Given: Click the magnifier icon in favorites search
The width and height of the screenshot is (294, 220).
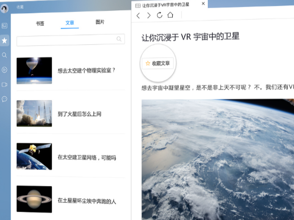Looking at the screenshot, I should point(119,39).
